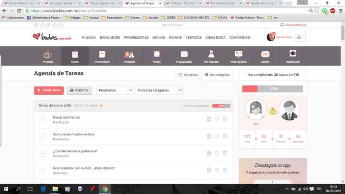
Task: Expand the Facturacion bookmark folder
Action: click(112, 18)
